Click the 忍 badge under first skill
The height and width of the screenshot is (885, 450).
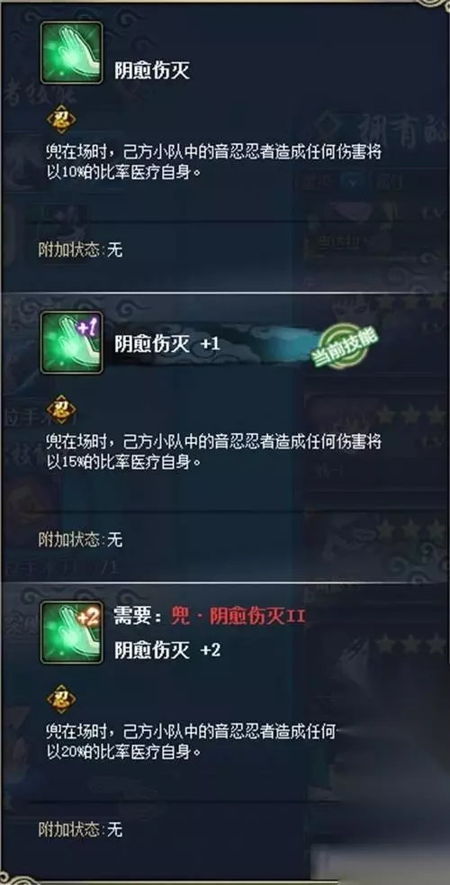pyautogui.click(x=61, y=120)
